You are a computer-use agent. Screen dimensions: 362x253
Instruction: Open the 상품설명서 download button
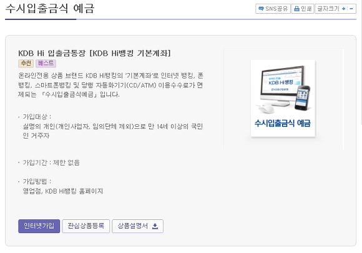(x=137, y=226)
